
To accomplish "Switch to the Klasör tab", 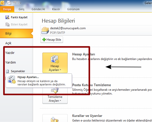I will 56,9.
